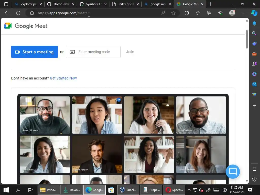Open sidebar Microsoft 365 icon

(x=254, y=74)
